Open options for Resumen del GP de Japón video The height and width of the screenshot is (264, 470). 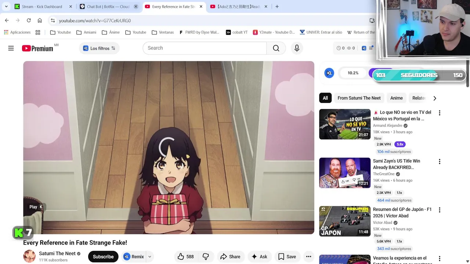click(440, 210)
